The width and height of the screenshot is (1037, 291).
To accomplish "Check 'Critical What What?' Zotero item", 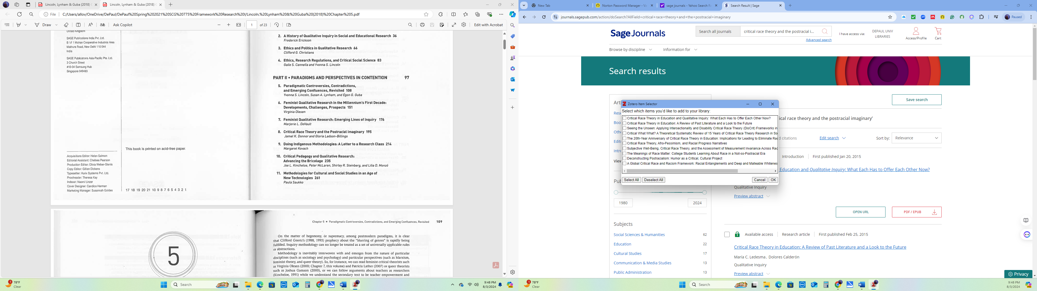I will click(x=624, y=133).
